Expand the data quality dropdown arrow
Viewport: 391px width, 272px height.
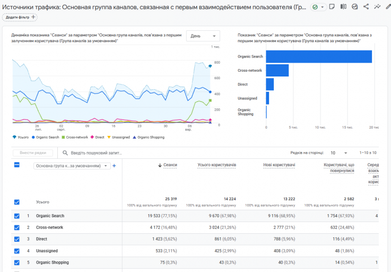pos(322,7)
